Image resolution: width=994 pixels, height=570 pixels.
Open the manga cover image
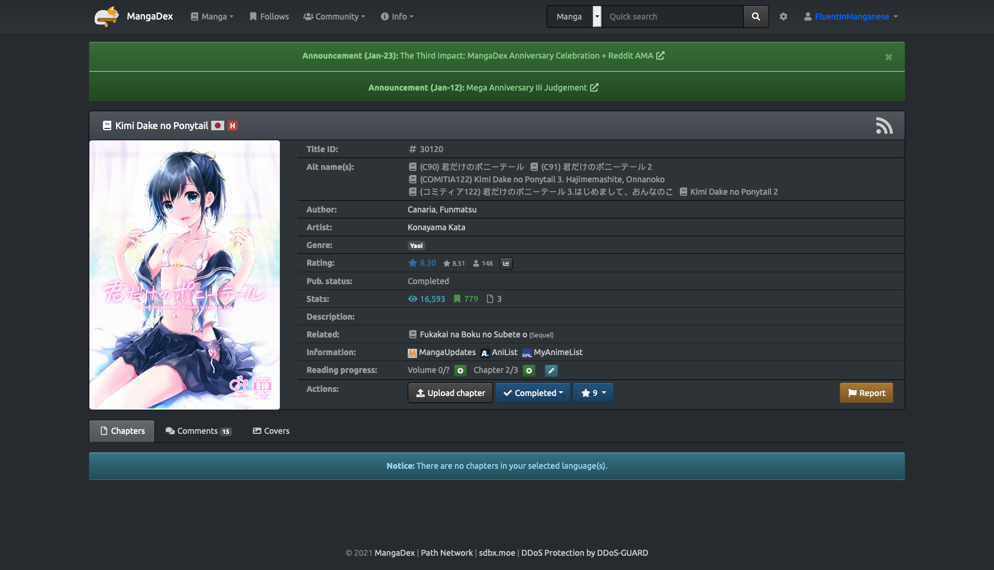click(185, 275)
